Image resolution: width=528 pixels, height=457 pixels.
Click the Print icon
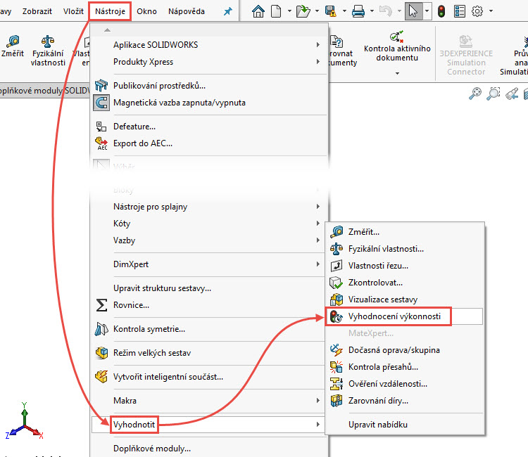(x=358, y=11)
